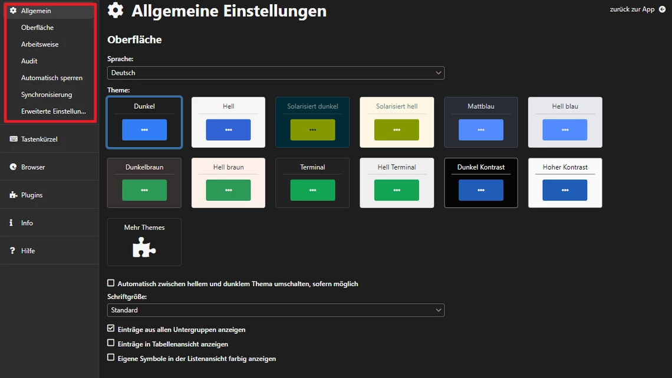Click the zurück zur App link
The width and height of the screenshot is (672, 378).
[632, 9]
